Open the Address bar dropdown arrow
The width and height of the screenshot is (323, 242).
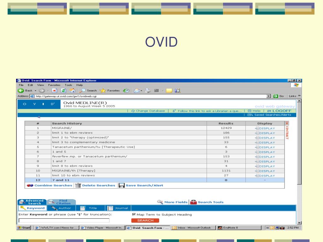pyautogui.click(x=268, y=96)
